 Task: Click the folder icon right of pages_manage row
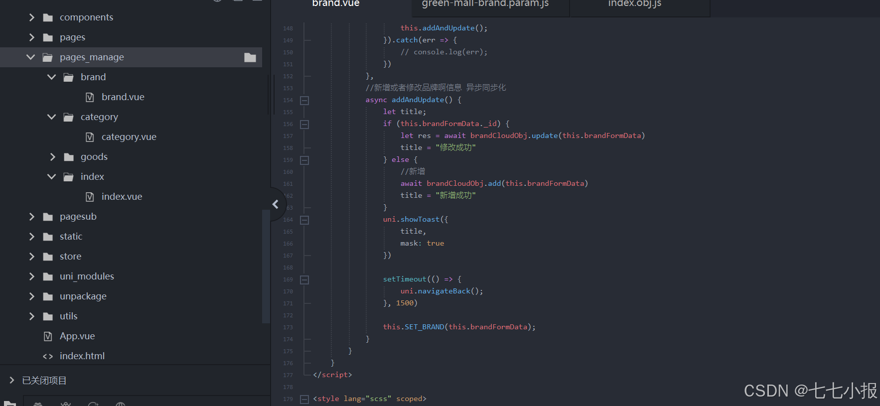tap(250, 57)
